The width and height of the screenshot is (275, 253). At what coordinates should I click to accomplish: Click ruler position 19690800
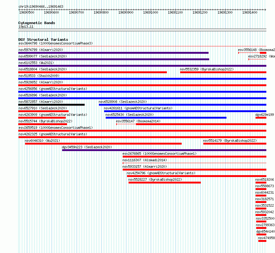(101, 12)
